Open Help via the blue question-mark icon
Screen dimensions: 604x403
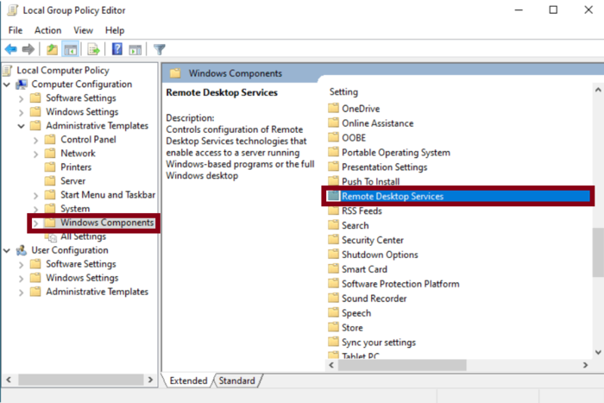point(116,49)
